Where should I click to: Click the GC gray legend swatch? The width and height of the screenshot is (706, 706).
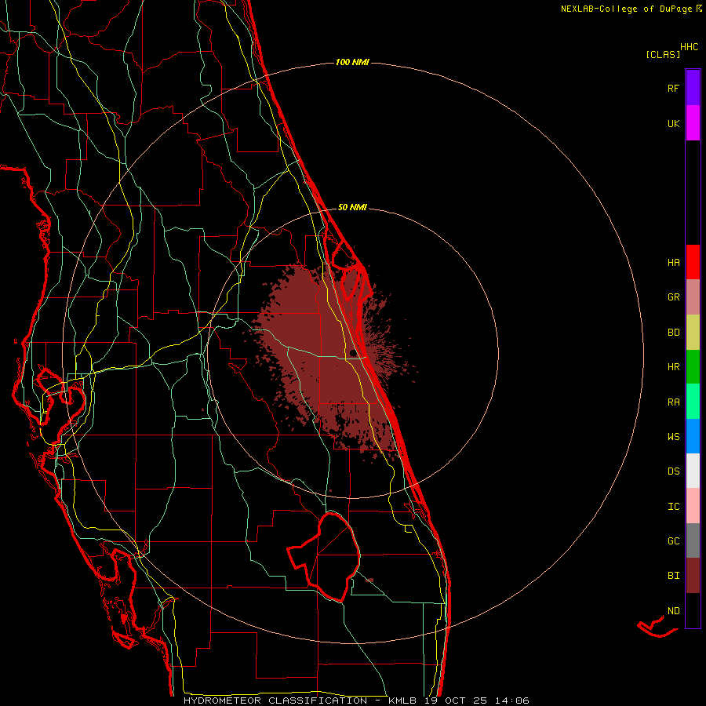pos(693,540)
